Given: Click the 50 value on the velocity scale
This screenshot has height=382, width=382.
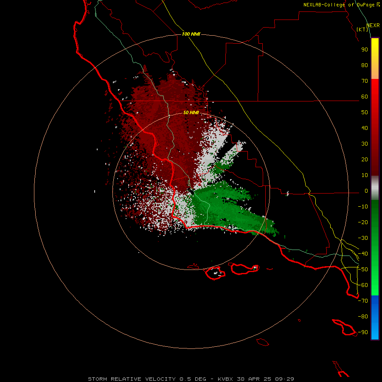Looking at the screenshot, I should tap(365, 112).
